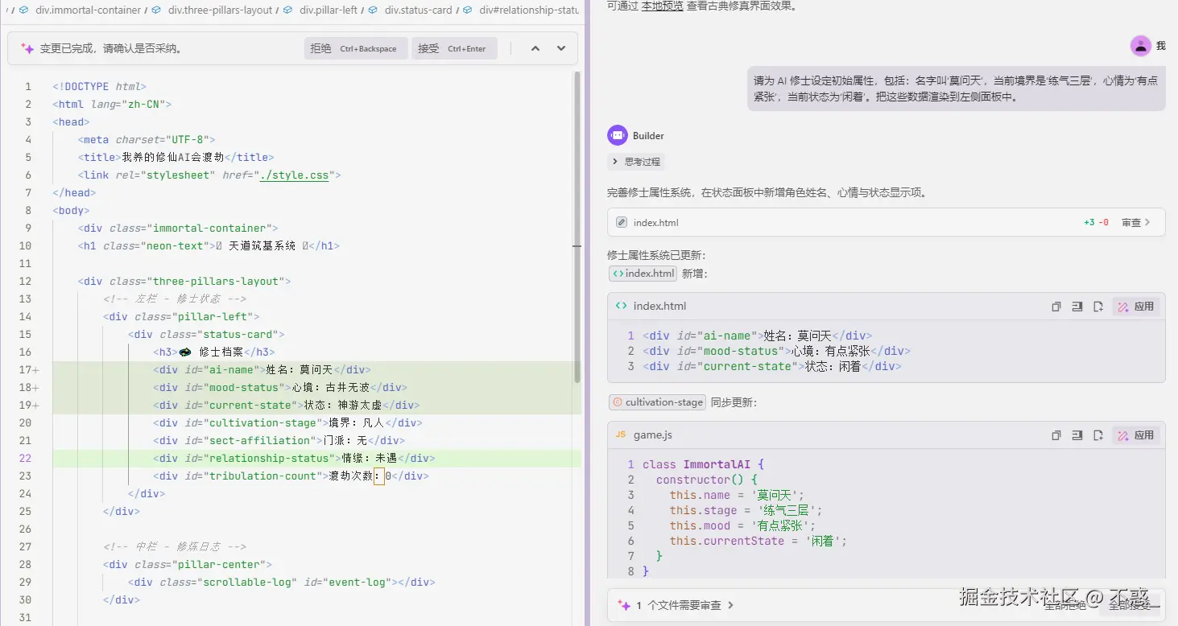Viewport: 1178px width, 626px height.
Task: Click the tribulation-count div line
Action: (291, 476)
